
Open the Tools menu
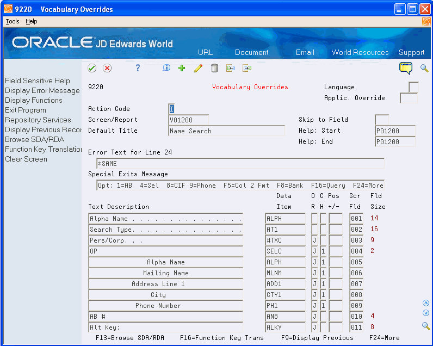13,21
